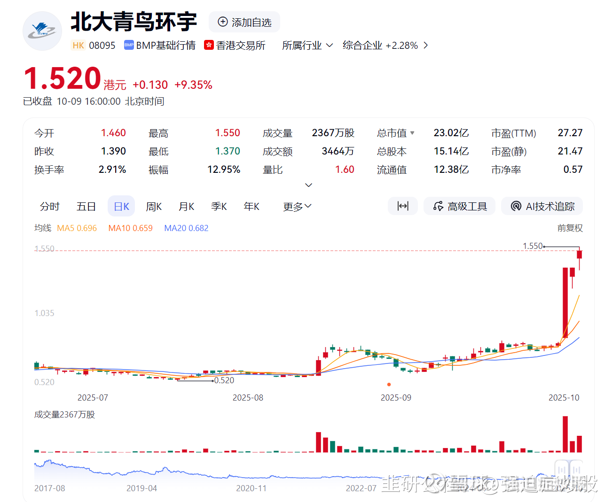Click the tallest red volume bar
Screen dimensions: 605x502
click(565, 434)
